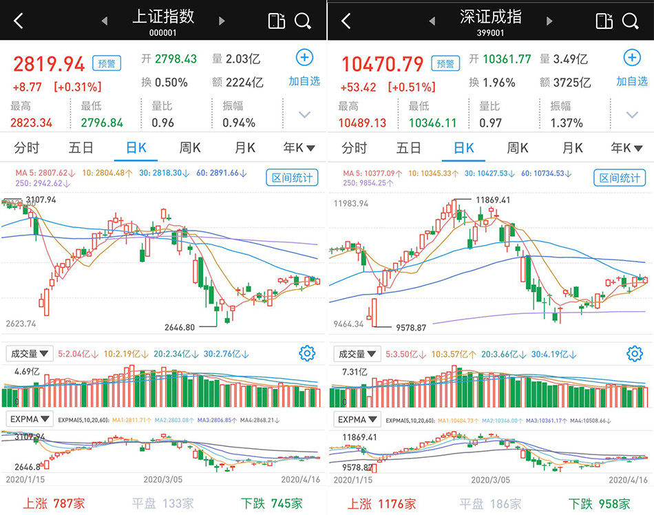The height and width of the screenshot is (515, 654).
Task: Switch to previous stock on 深证成指 header
Action: pos(432,21)
